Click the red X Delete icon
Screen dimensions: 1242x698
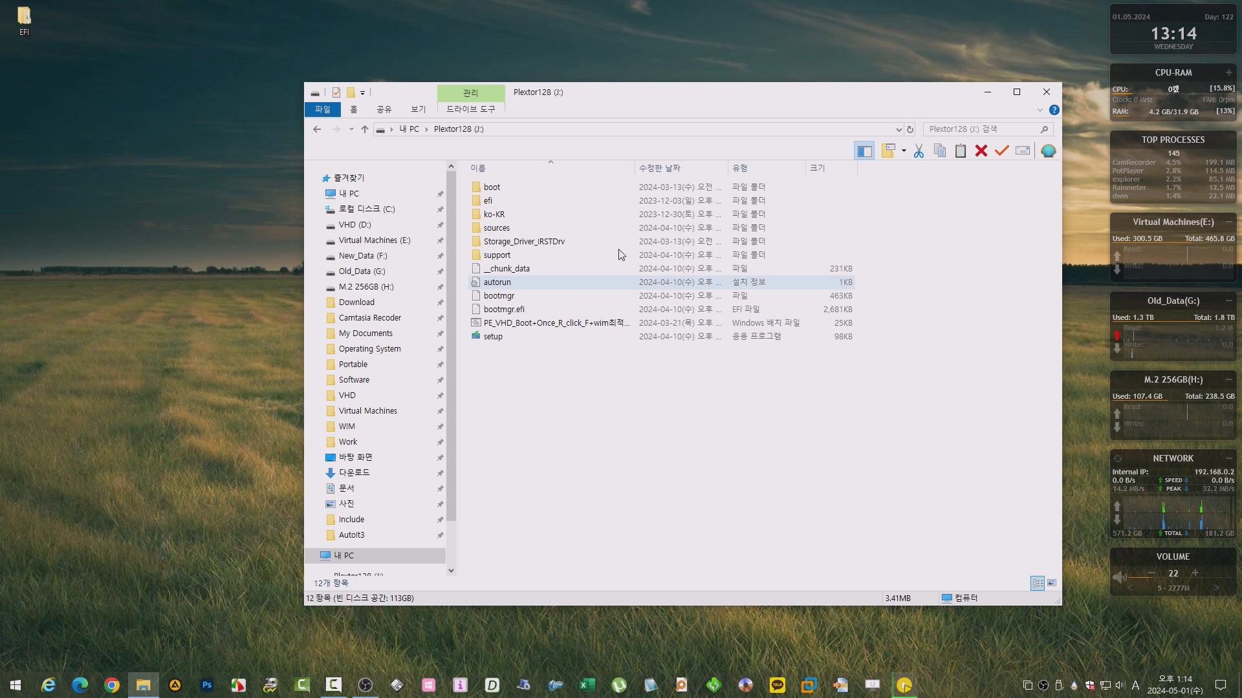[981, 151]
